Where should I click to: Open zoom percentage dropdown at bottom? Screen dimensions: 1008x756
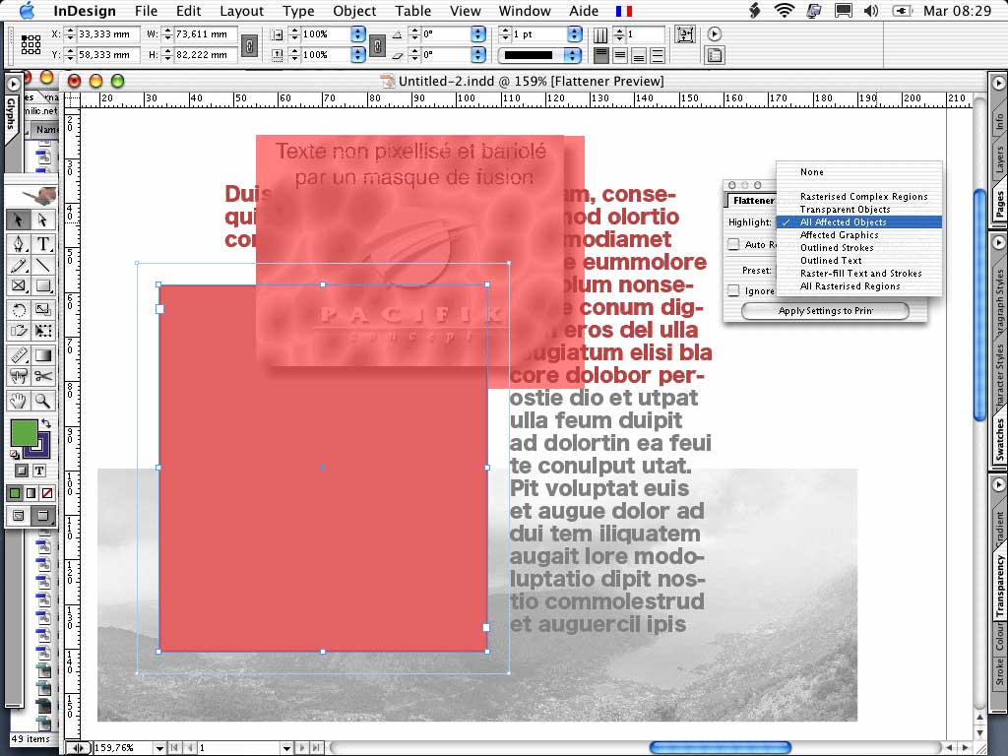[x=159, y=748]
